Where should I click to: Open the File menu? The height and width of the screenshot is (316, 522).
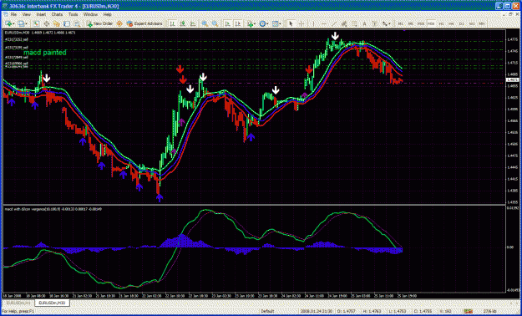[13, 15]
